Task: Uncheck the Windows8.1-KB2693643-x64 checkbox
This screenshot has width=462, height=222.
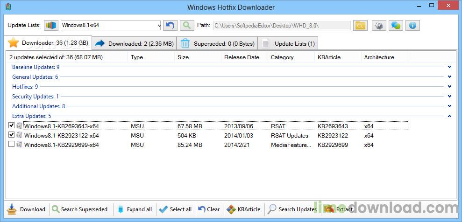Action: click(x=12, y=125)
